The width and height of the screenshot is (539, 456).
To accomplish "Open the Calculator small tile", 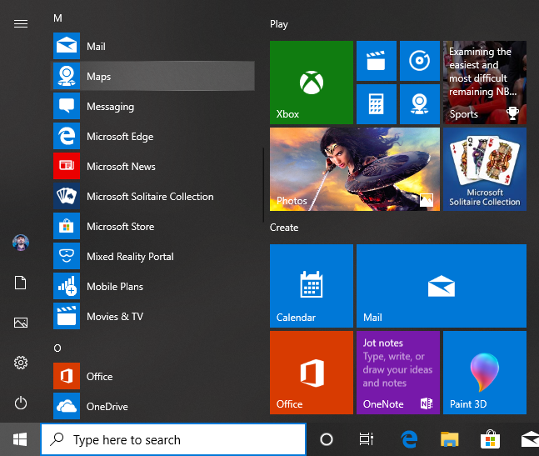I will tap(377, 104).
